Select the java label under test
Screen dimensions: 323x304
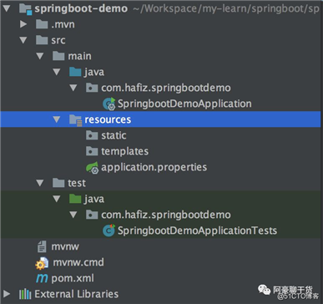94,199
